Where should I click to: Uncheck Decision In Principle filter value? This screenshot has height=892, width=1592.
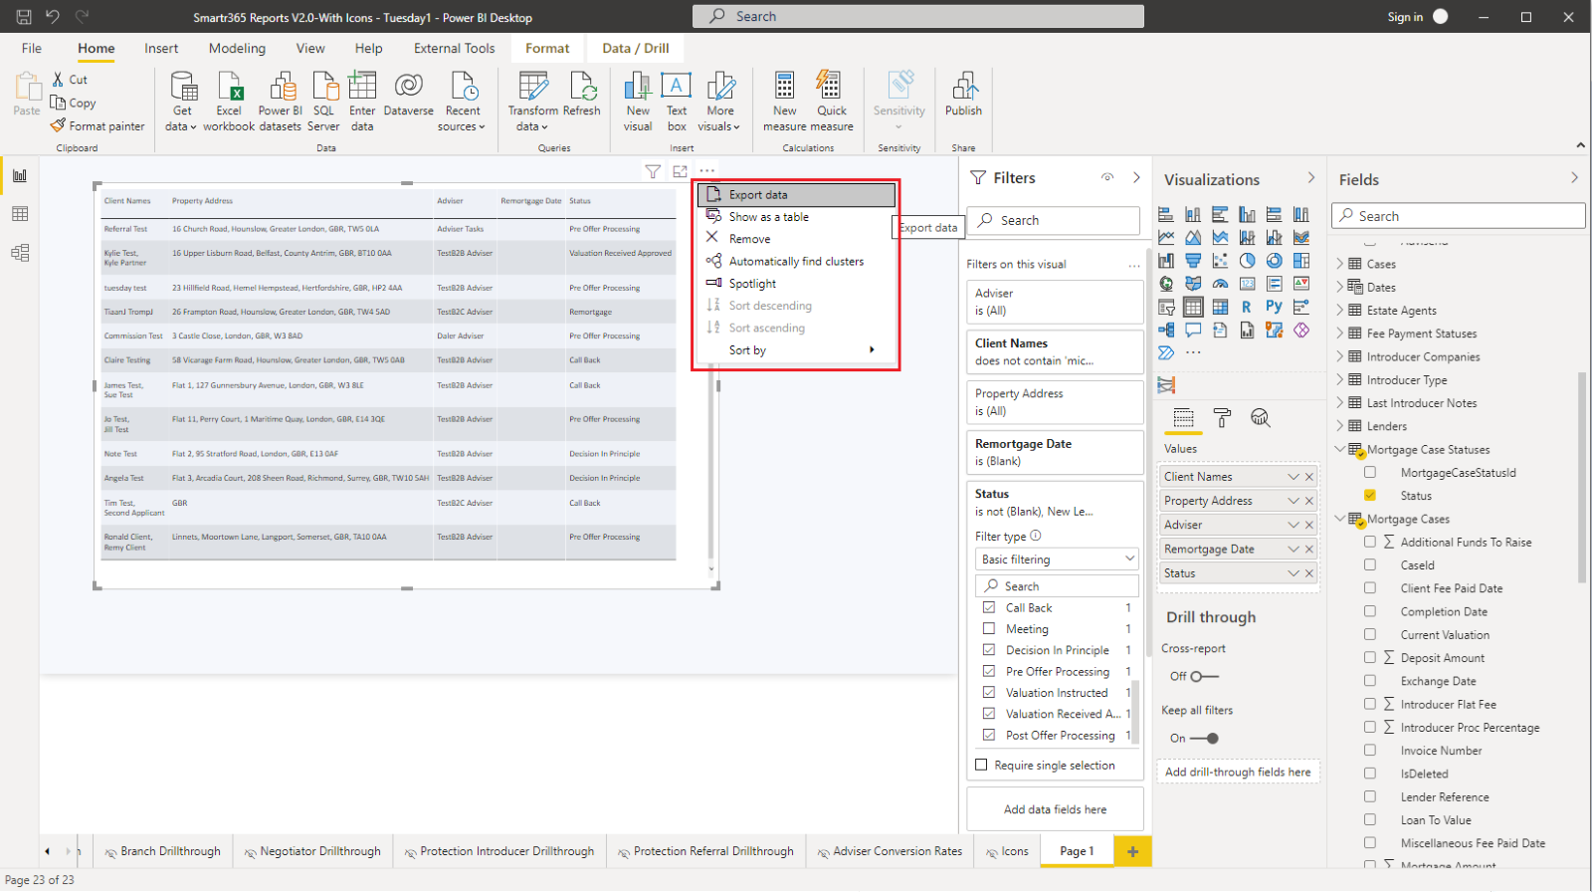[989, 650]
